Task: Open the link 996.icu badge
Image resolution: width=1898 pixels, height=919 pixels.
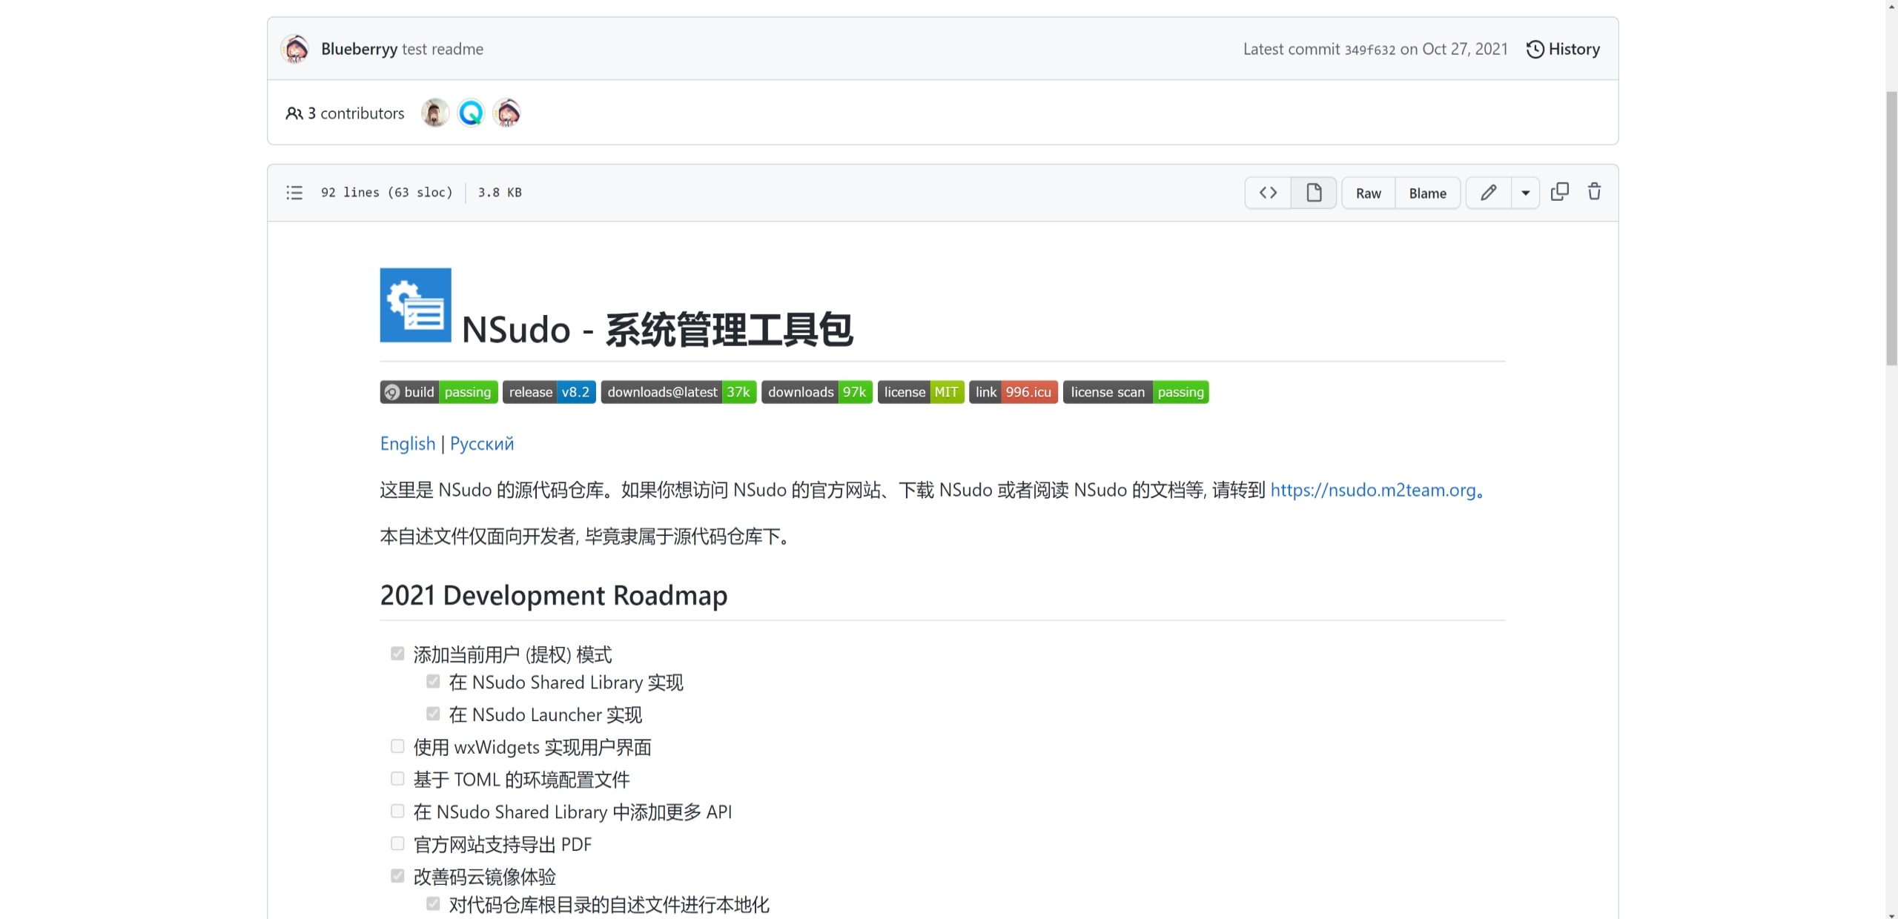Action: 1014,392
